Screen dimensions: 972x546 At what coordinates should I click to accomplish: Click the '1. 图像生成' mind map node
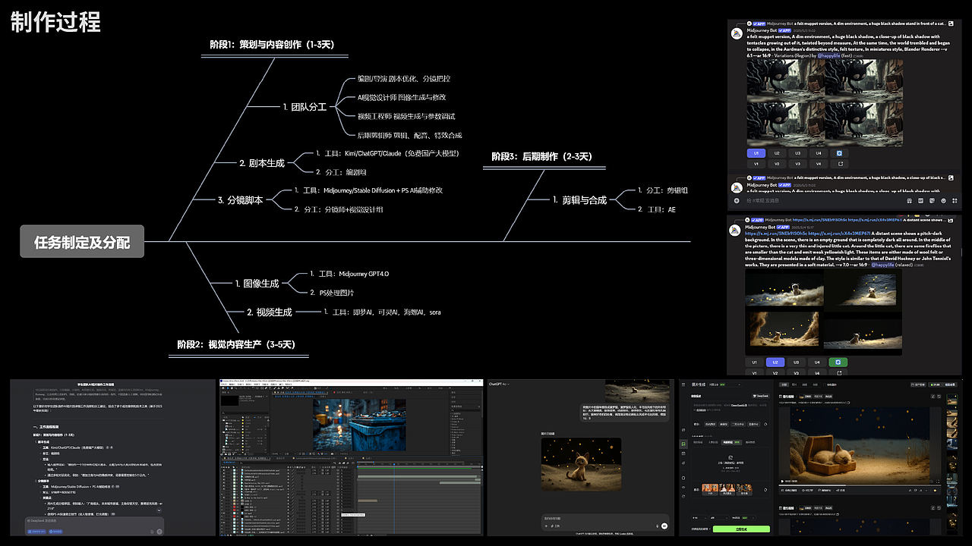tap(257, 284)
